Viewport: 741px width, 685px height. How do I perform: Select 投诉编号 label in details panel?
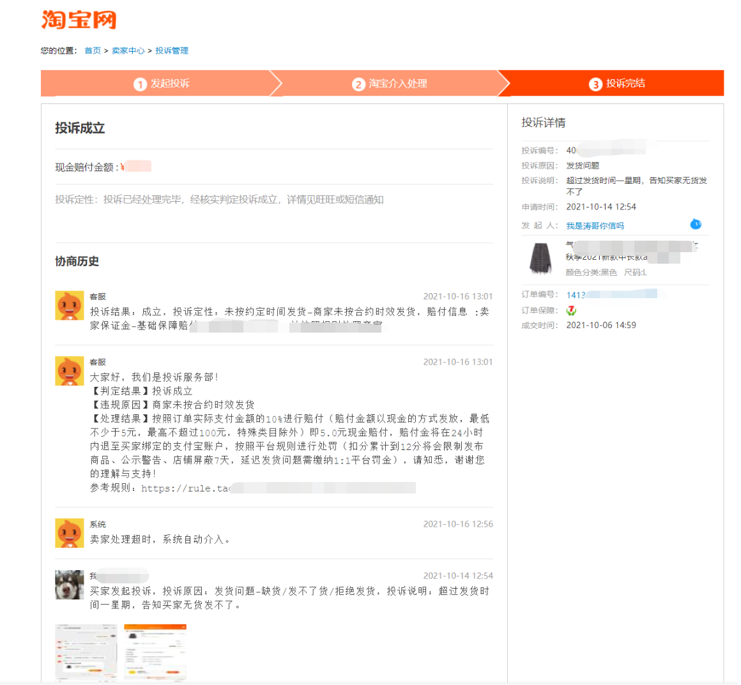540,151
